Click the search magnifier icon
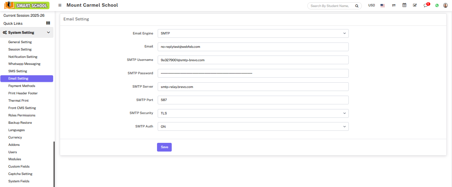The width and height of the screenshot is (452, 187). 357,6
